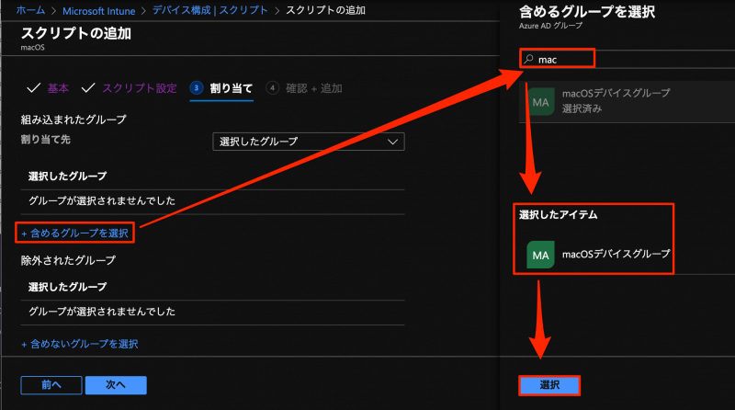The height and width of the screenshot is (410, 735).
Task: Click the magnifier search icon
Action: coord(529,59)
